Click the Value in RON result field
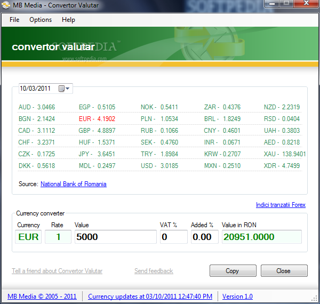The height and width of the screenshot is (304, 320). (262, 237)
